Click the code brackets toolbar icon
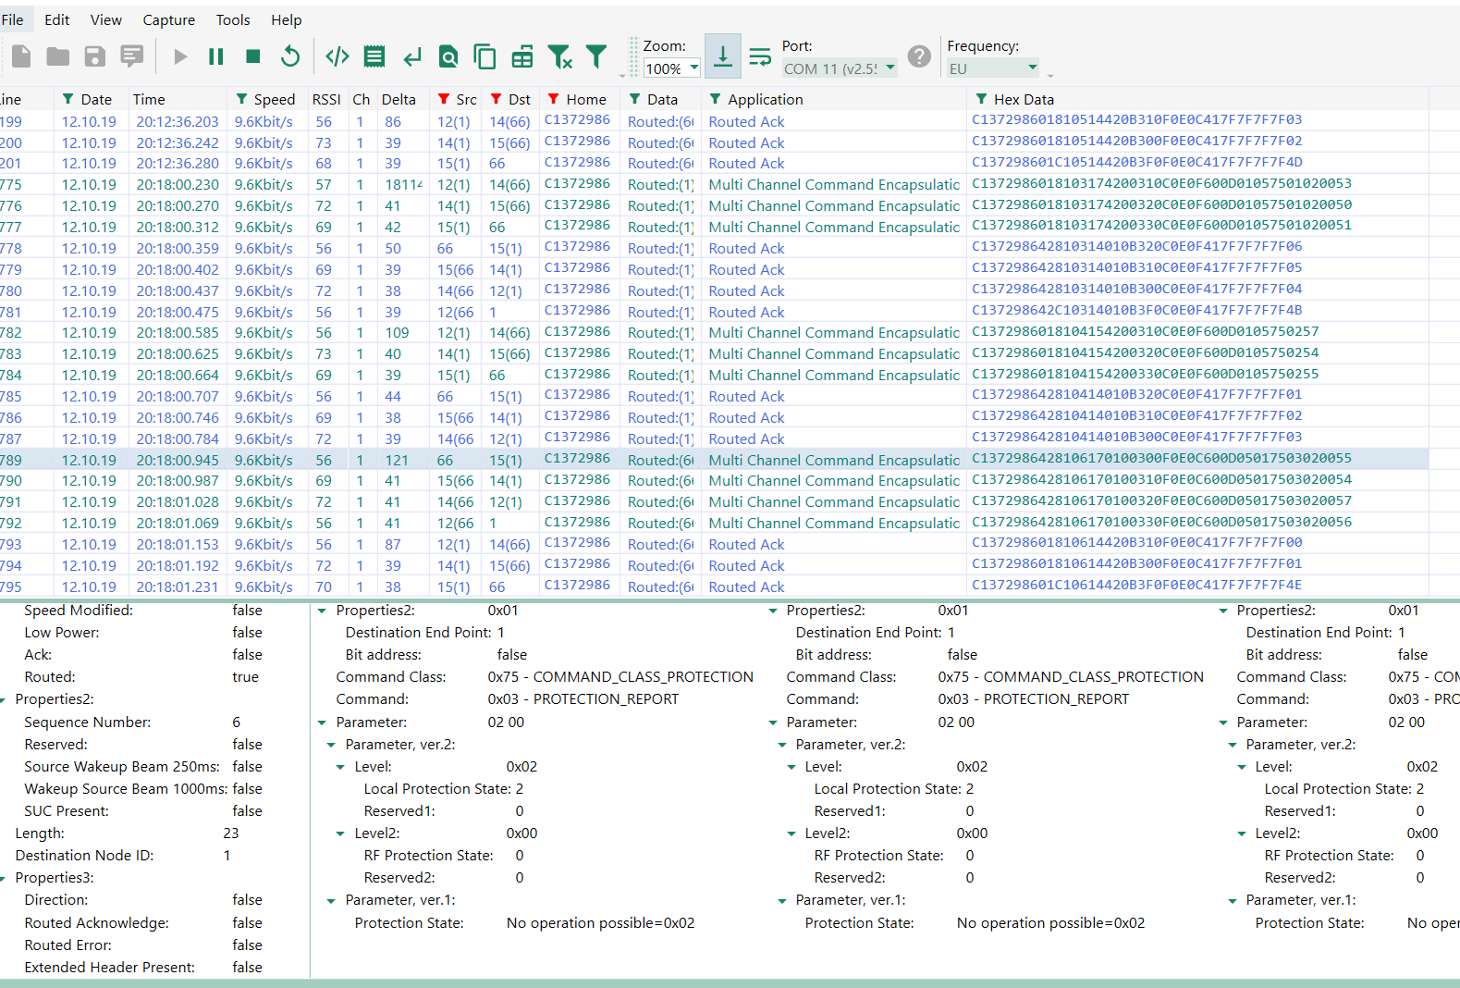1460x988 pixels. pos(337,57)
